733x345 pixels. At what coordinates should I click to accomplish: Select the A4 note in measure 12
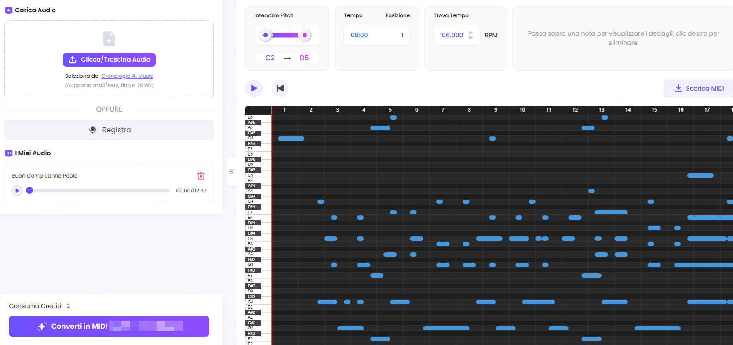[x=591, y=191]
